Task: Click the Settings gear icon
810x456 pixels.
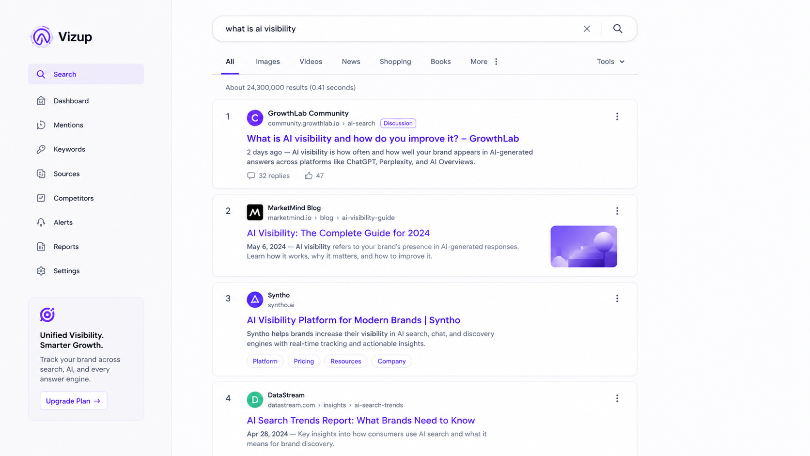Action: coord(41,271)
